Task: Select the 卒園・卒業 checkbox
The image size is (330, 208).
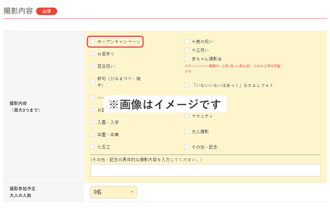Action: [x=93, y=135]
